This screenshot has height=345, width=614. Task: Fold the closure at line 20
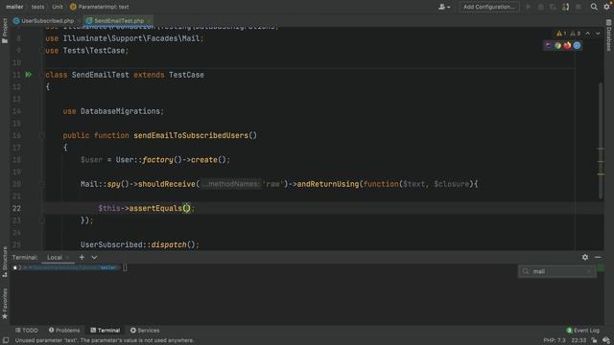(x=41, y=184)
